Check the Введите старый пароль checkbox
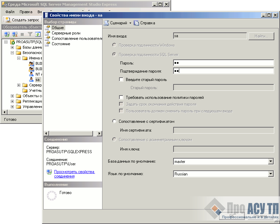The image size is (280, 224). (x=121, y=80)
